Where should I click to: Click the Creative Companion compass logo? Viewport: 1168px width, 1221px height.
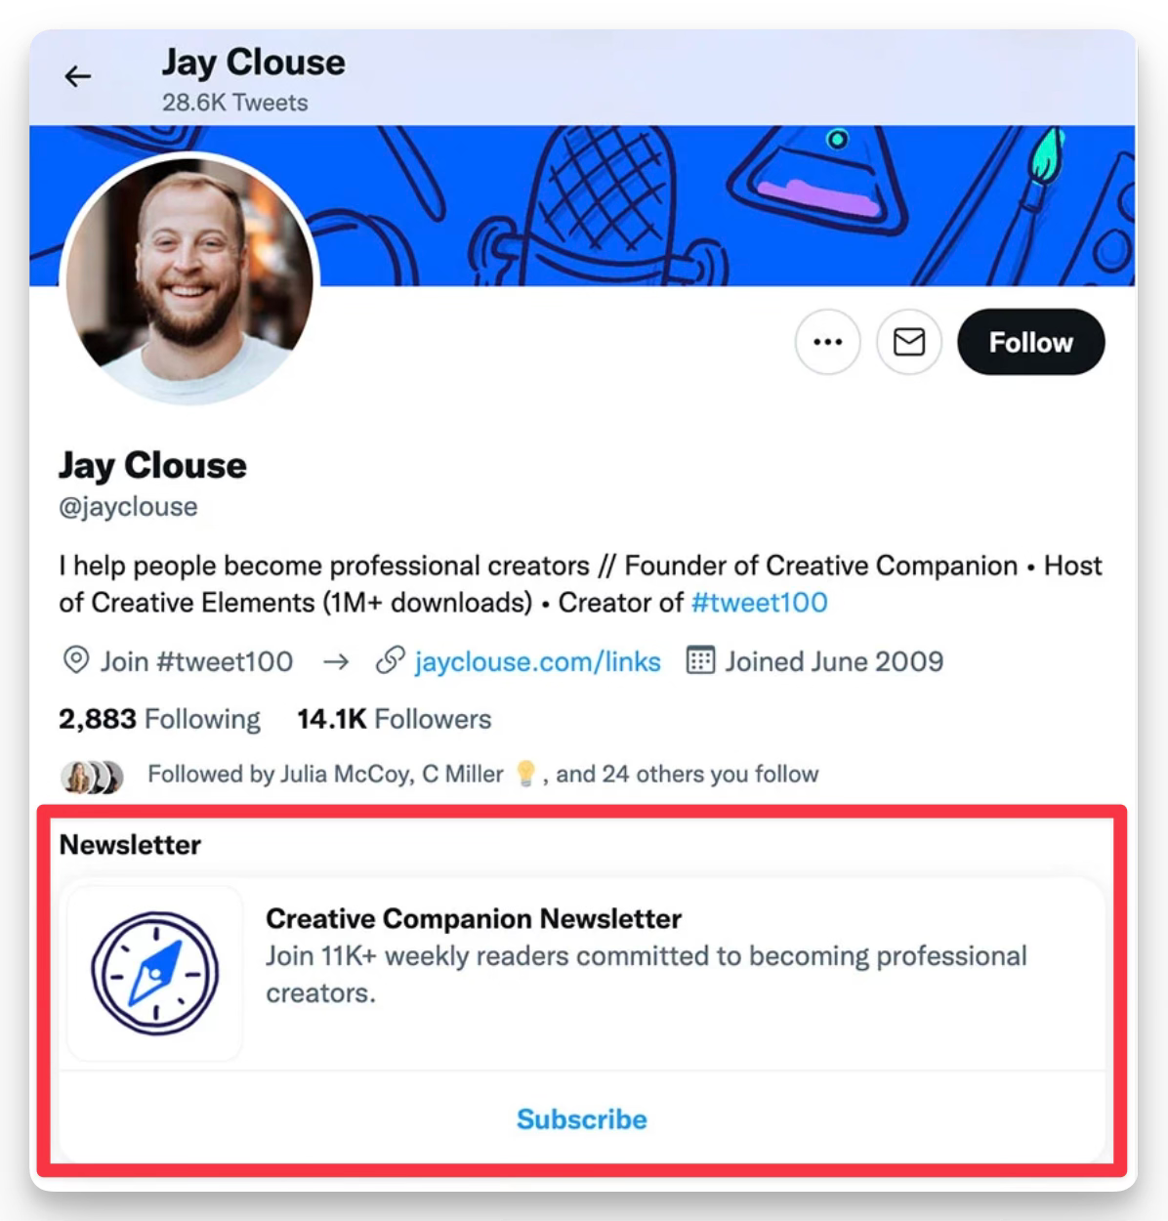(154, 973)
